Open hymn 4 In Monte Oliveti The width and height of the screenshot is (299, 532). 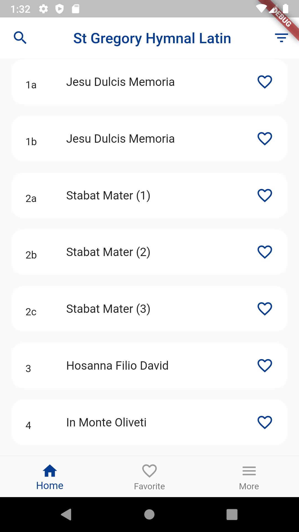point(149,423)
